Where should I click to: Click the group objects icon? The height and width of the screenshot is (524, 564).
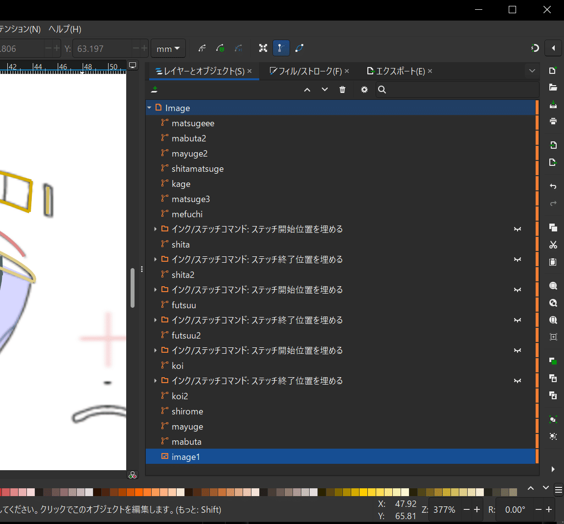[x=553, y=420]
